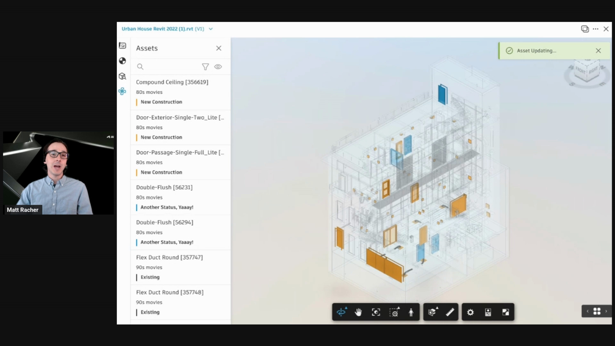Toggle fullscreen with the expand icon
The width and height of the screenshot is (615, 346).
tap(506, 312)
